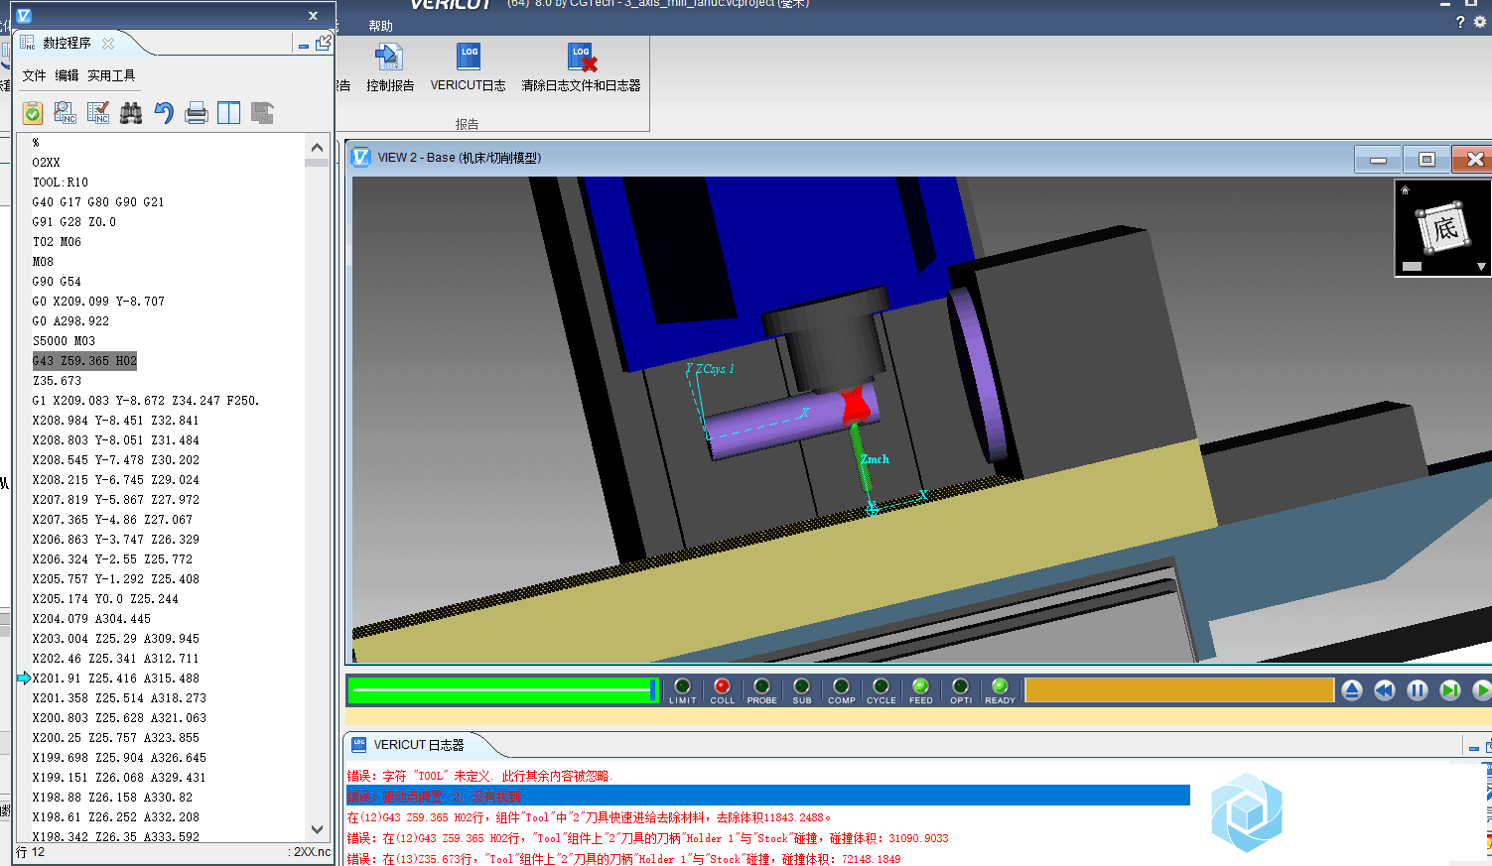Viewport: 1492px width, 866px height.
Task: Undock the 数控程序 panel
Action: click(324, 43)
